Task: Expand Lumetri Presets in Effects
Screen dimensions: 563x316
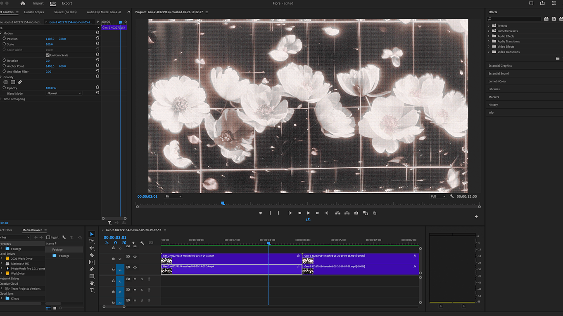Action: (489, 31)
